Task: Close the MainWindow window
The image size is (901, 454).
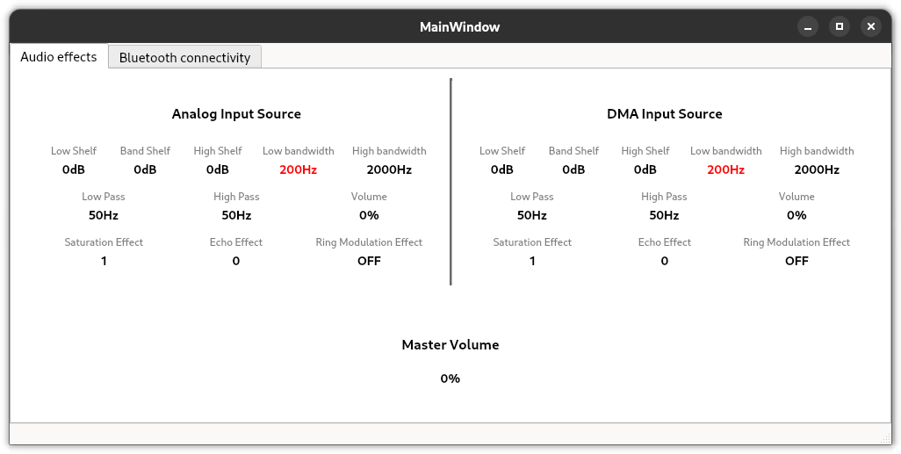Action: pos(871,26)
